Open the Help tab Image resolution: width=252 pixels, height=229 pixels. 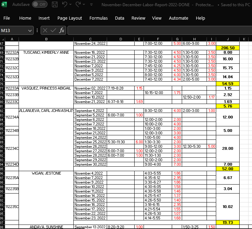click(x=200, y=18)
